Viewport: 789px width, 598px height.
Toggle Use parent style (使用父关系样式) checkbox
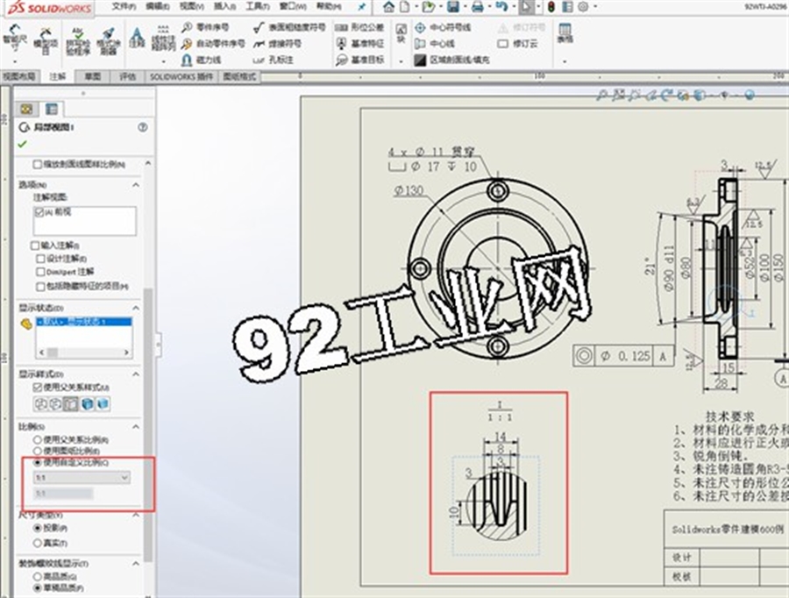click(37, 388)
